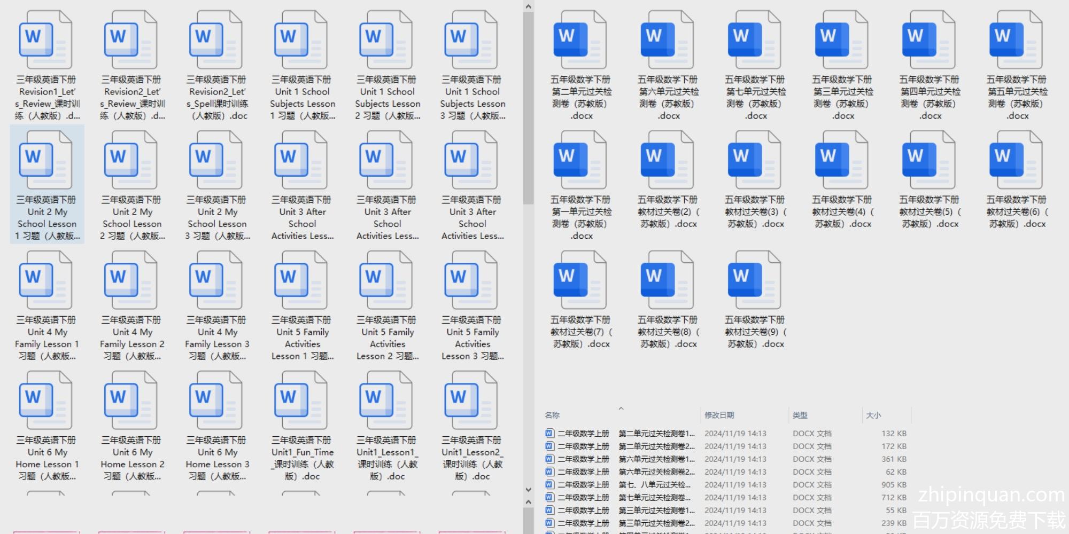Click the left pane's vertical scrollbar thumb
Image resolution: width=1069 pixels, height=534 pixels.
tap(528, 107)
